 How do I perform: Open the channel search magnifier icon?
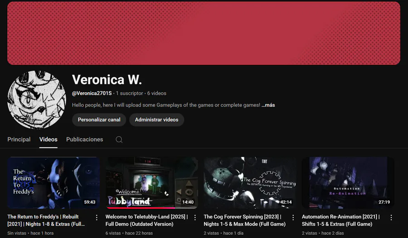pos(119,139)
